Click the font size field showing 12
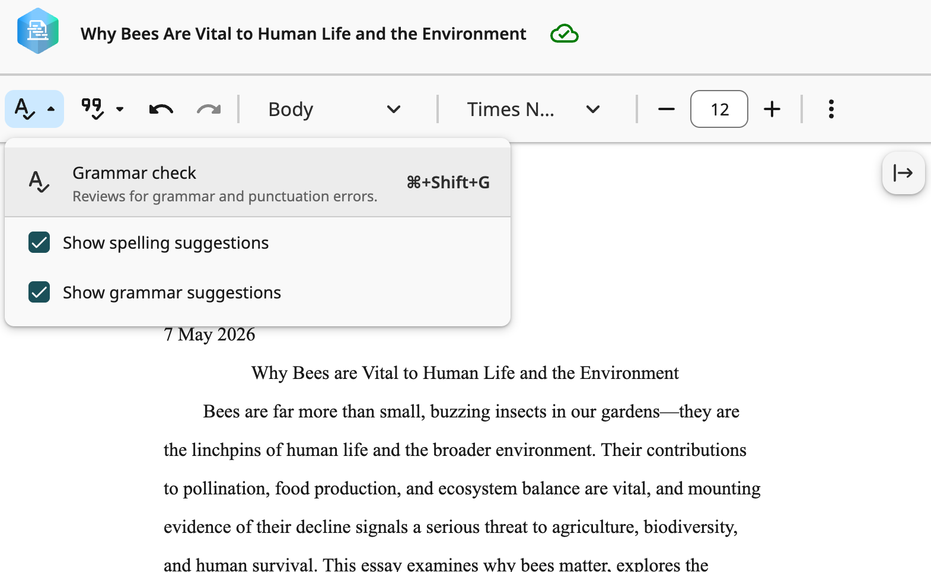Image resolution: width=931 pixels, height=572 pixels. coord(719,109)
